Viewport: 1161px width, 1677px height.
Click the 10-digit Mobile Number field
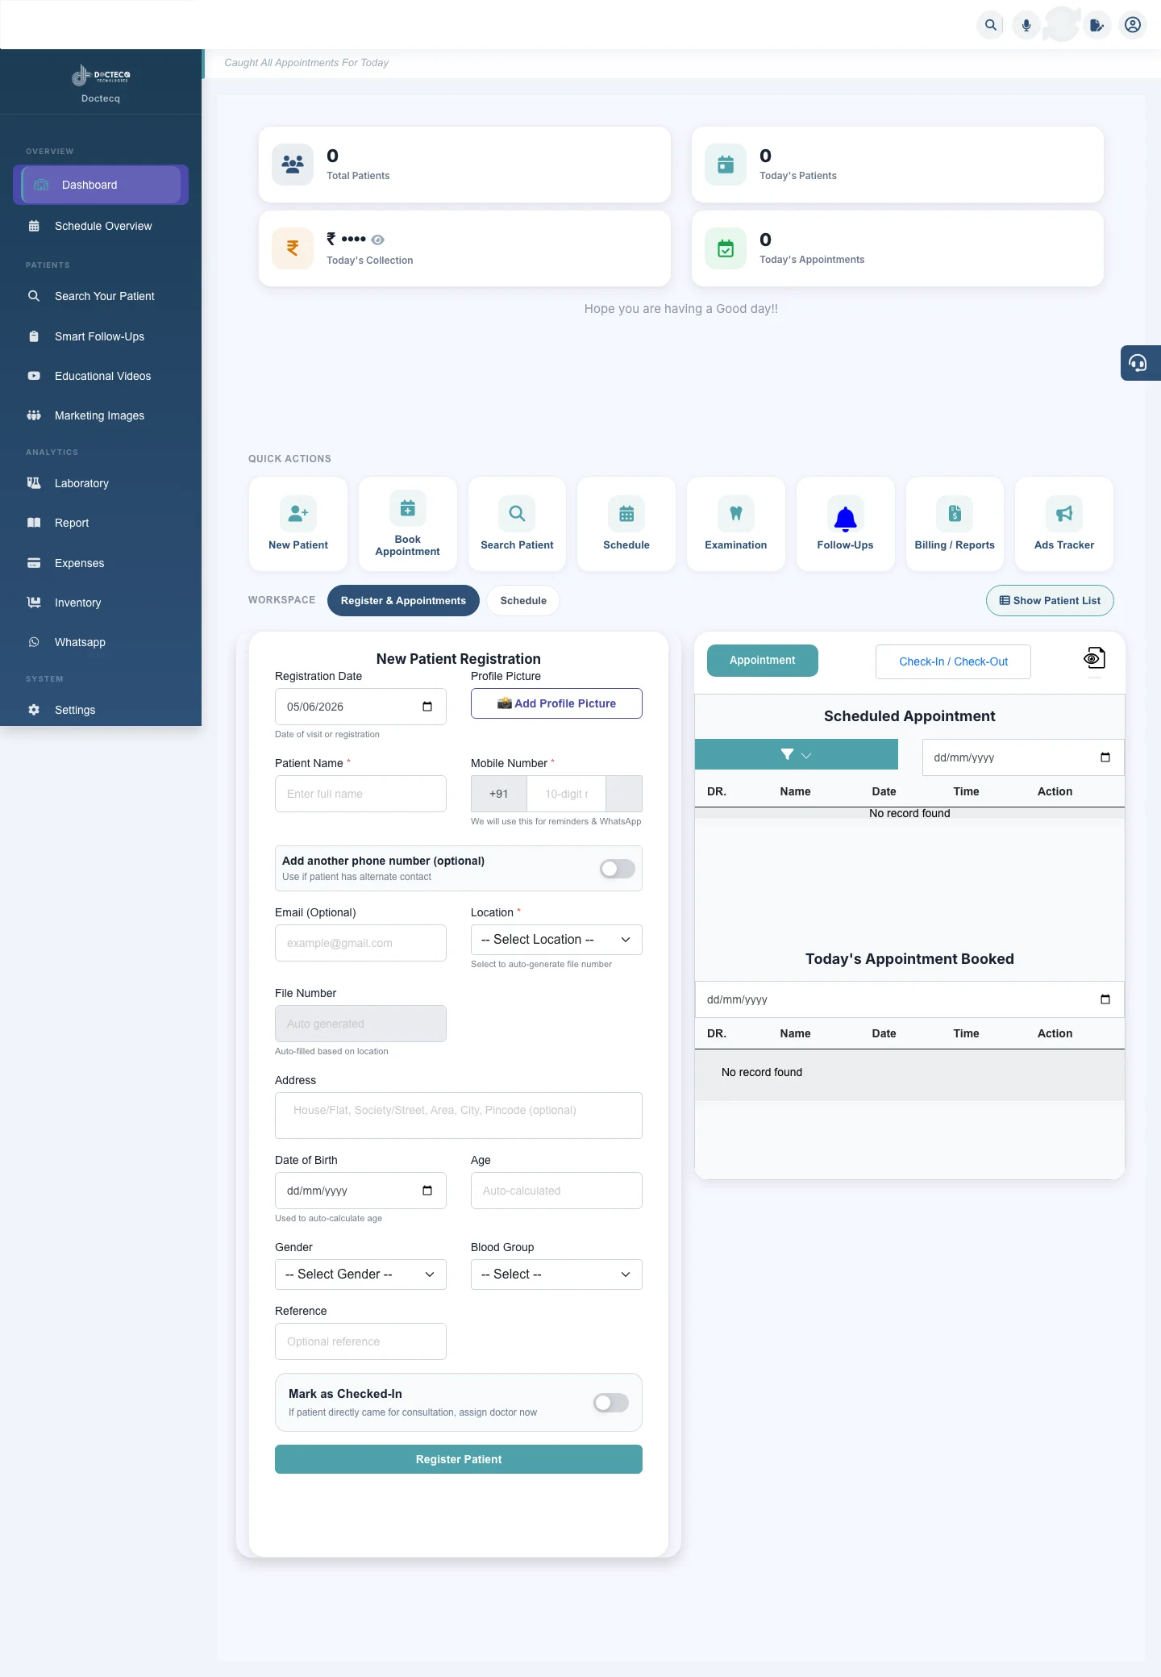click(x=566, y=794)
